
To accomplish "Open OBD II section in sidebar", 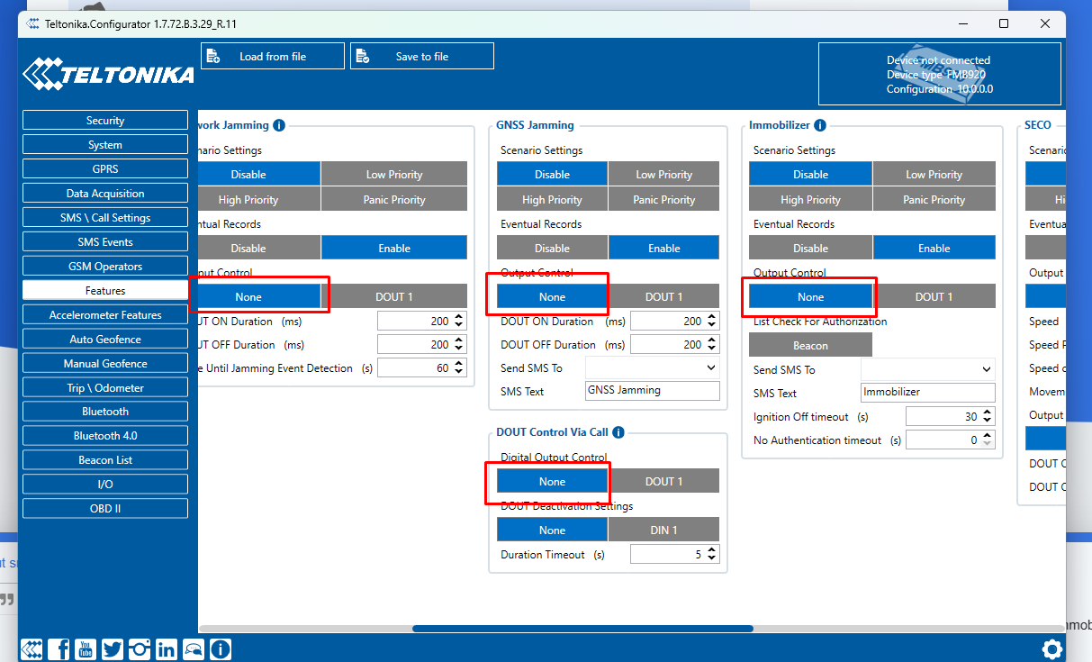I will point(105,509).
